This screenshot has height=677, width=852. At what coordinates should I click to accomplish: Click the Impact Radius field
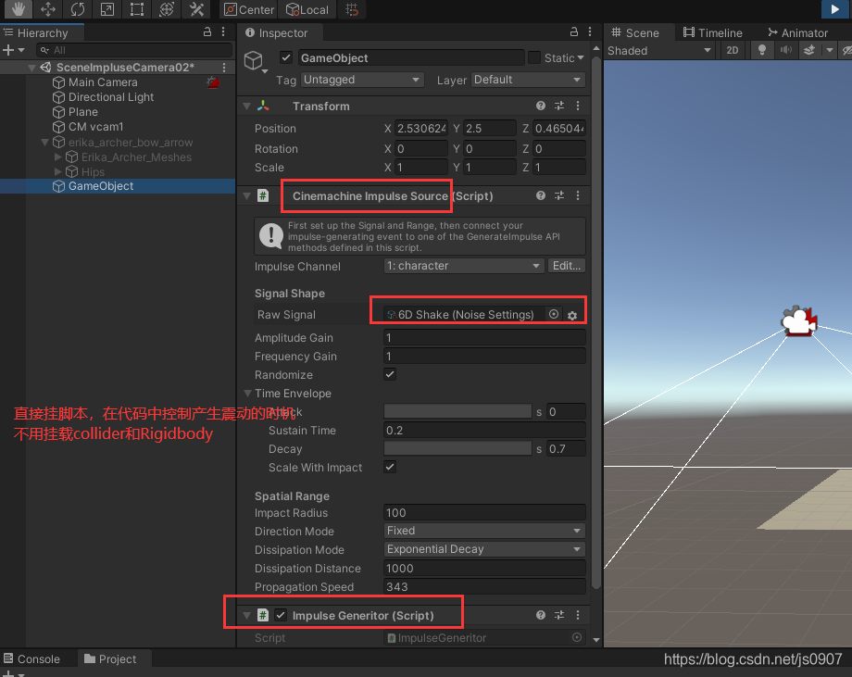pyautogui.click(x=484, y=512)
